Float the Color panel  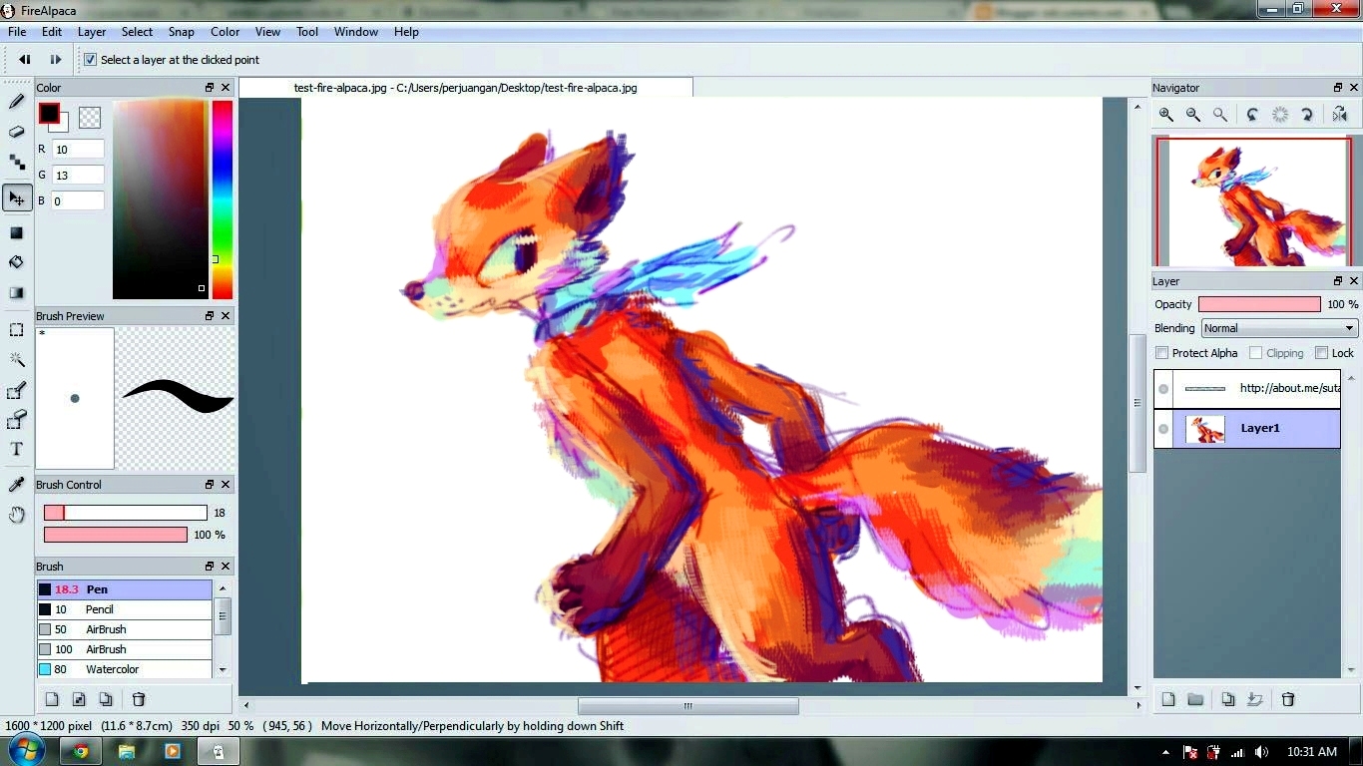pyautogui.click(x=210, y=88)
